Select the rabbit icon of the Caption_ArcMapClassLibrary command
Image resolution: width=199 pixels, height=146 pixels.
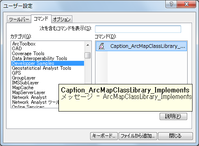pyautogui.click(x=102, y=46)
